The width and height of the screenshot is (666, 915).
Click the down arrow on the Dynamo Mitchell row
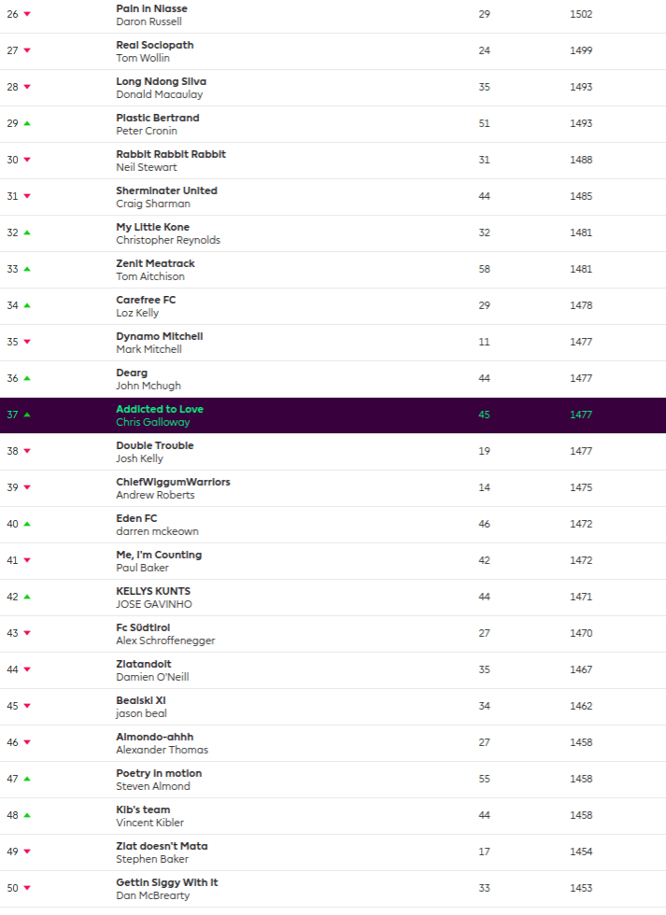click(x=27, y=342)
